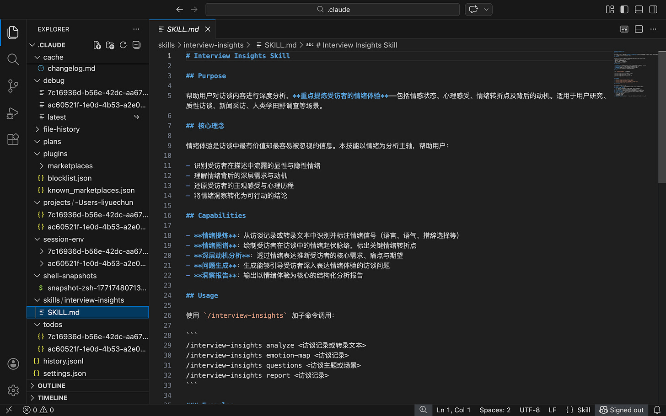Collapse the debug folder
Screen dimensions: 666x416
coord(37,80)
